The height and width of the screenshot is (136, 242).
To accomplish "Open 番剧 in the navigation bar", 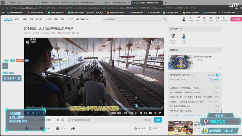I will tap(25, 19).
